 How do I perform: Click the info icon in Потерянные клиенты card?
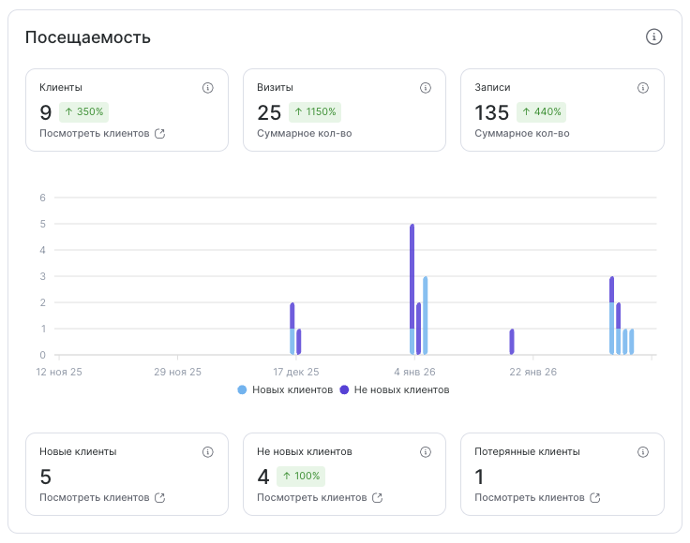(x=643, y=452)
